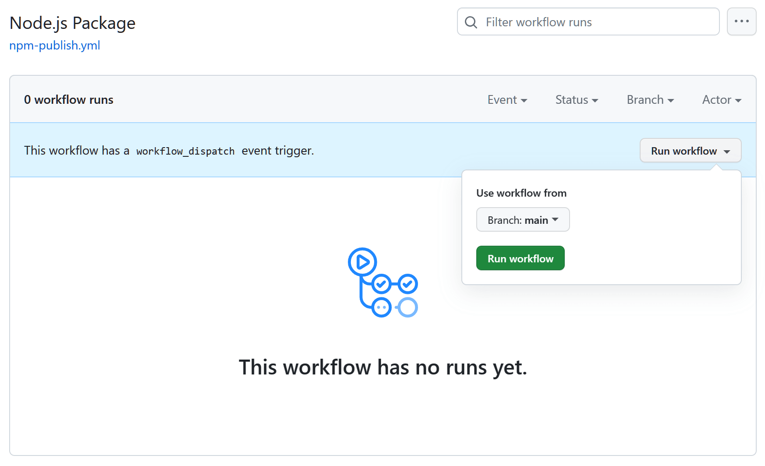765x466 pixels.
Task: Select the 0 workflow runs label
Action: 68,99
